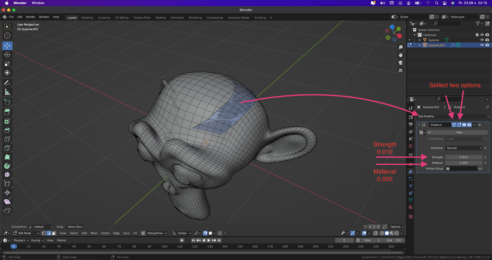Open Modifier properties wrench tab
492x260 pixels.
411,172
